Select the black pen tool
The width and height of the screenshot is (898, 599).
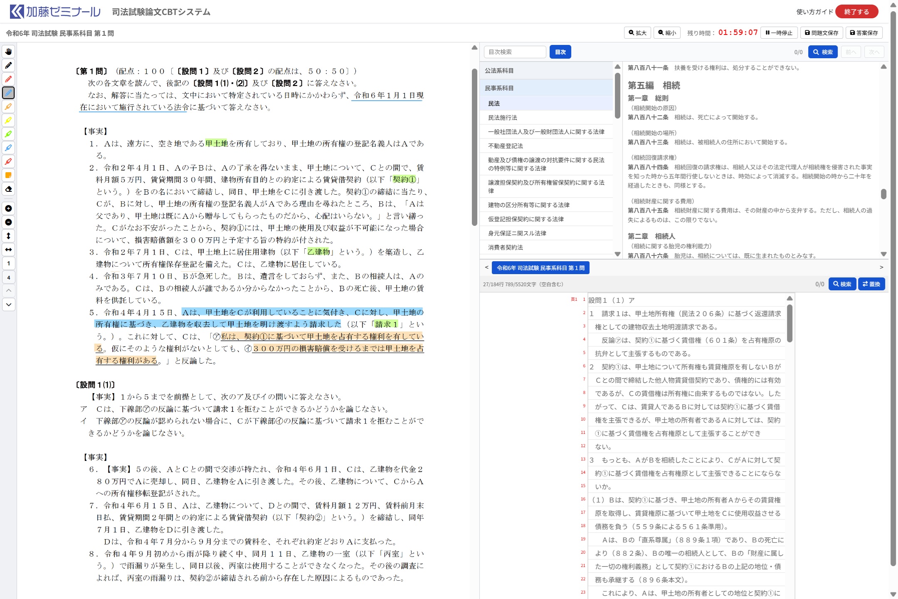coord(8,65)
